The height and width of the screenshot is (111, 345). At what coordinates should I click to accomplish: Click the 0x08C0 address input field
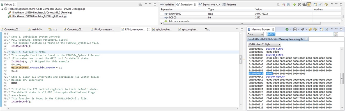click(300, 34)
